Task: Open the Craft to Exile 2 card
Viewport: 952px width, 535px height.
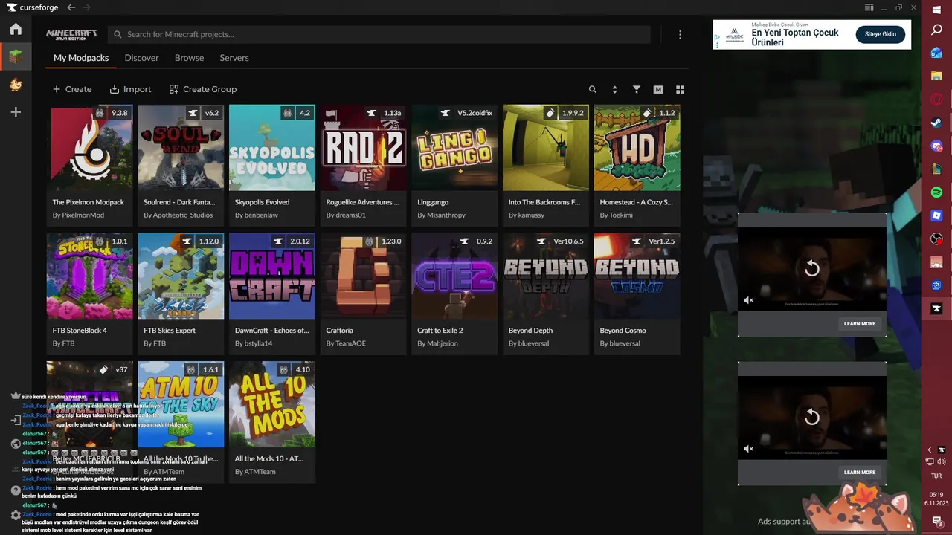Action: pyautogui.click(x=454, y=294)
